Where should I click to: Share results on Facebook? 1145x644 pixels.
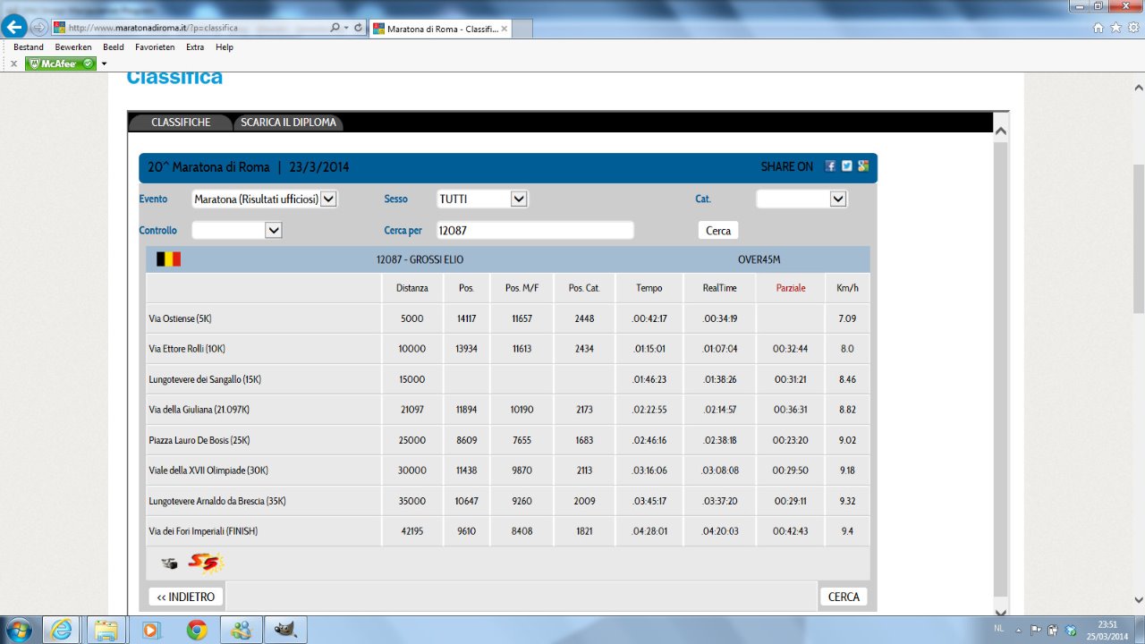[x=830, y=166]
